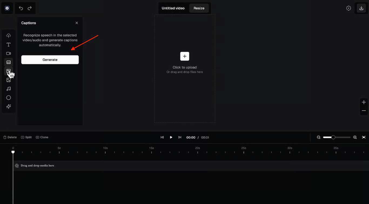Screen dimensions: 369x204
Task: Open the music note audio tool
Action: pyautogui.click(x=9, y=89)
